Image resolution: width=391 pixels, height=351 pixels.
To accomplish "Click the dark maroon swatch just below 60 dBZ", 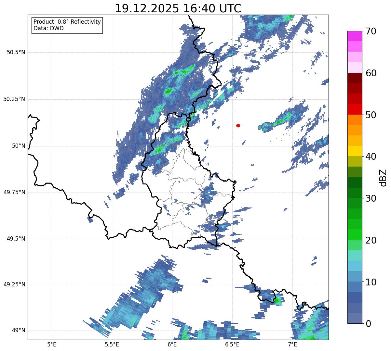I will pos(355,78).
